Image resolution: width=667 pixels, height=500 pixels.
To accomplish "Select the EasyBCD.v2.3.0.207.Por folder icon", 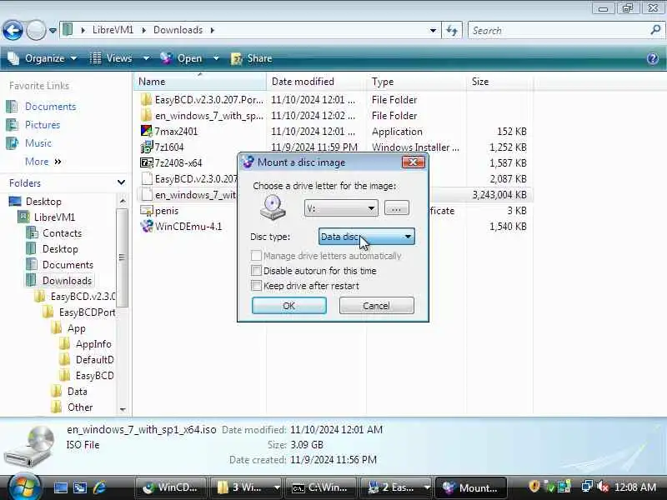I will (x=147, y=99).
